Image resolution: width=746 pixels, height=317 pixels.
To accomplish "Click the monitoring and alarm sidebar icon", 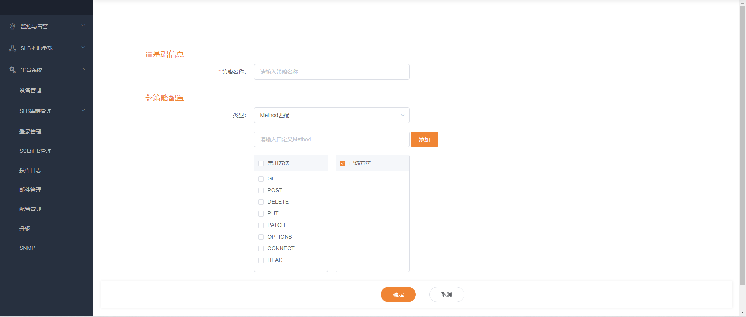I will 12,26.
